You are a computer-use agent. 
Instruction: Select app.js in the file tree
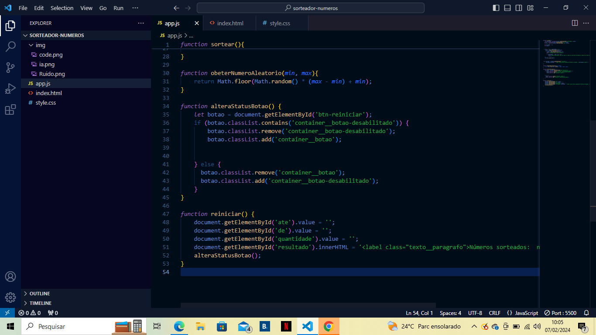(86, 83)
